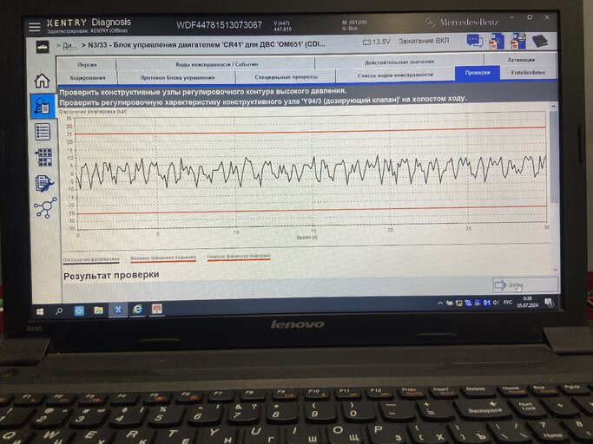Screen dimensions: 593x444
Task: Open Список кодов неисправности tab
Action: [395, 75]
